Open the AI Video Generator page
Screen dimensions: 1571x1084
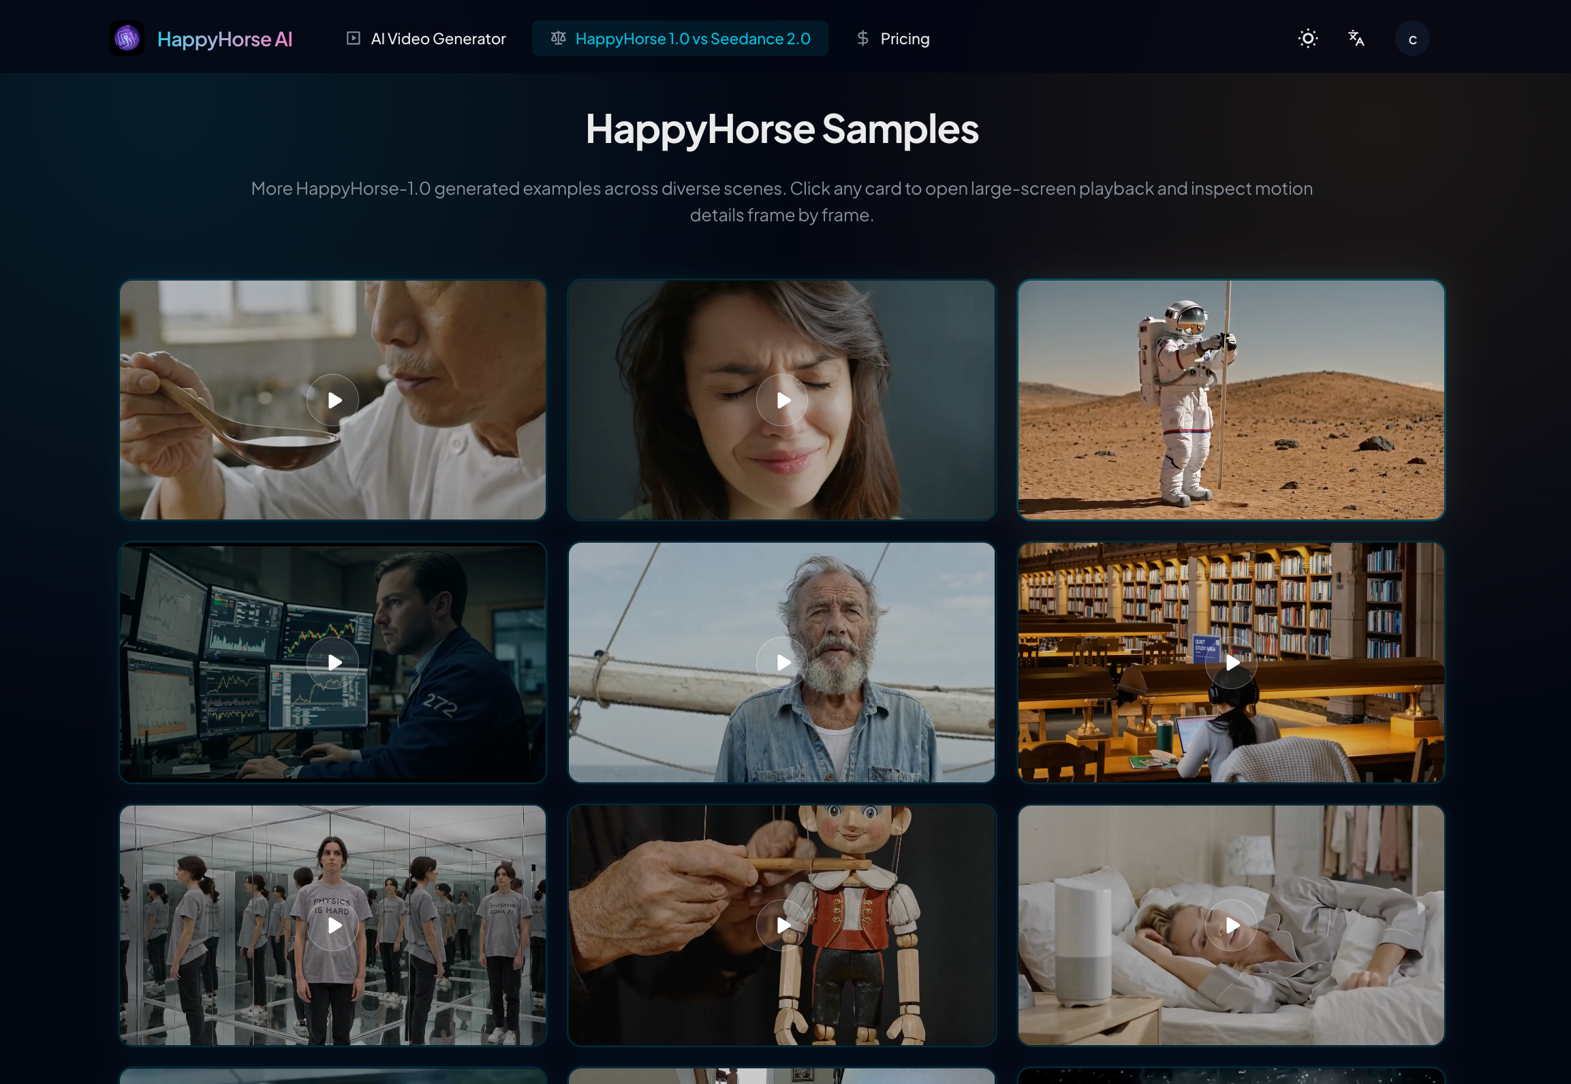point(437,39)
